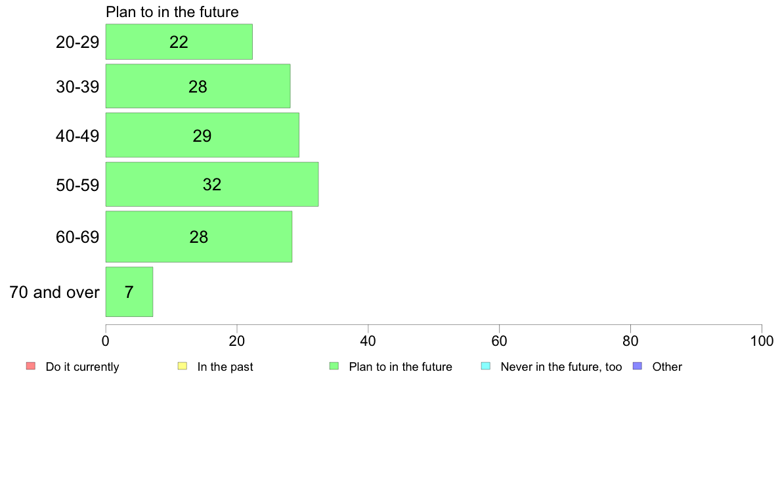Click the 'In the past' legend text
Viewport: 780px width, 483px height.
tap(225, 367)
